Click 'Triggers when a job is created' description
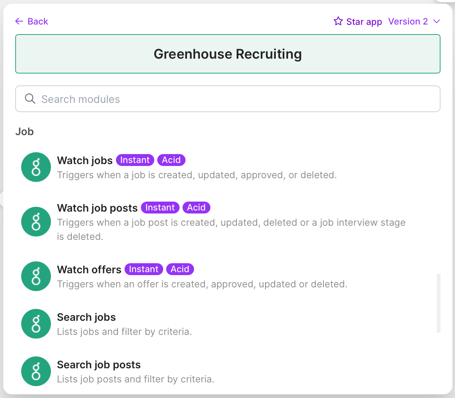This screenshot has height=398, width=455. pos(197,175)
